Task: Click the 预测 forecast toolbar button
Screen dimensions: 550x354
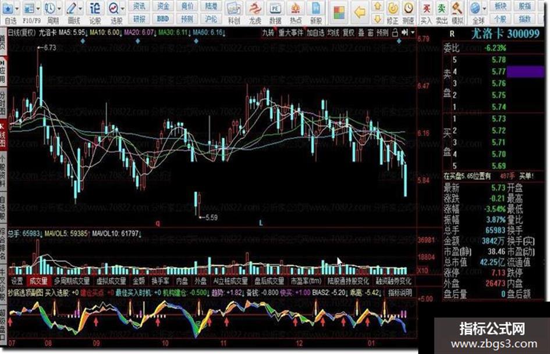Action: (x=187, y=18)
